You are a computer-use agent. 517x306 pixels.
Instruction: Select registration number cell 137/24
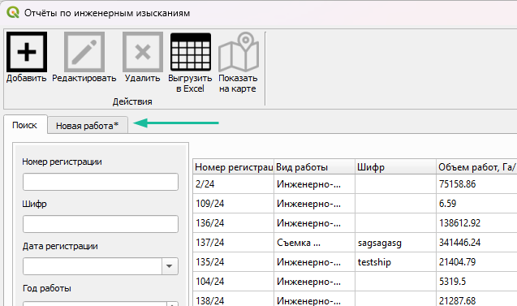click(x=234, y=243)
